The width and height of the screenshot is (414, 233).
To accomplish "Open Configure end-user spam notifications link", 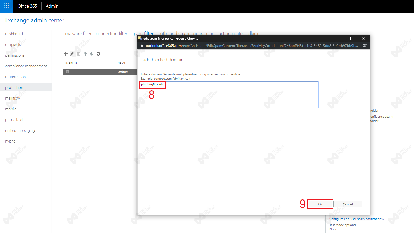I will [x=357, y=219].
